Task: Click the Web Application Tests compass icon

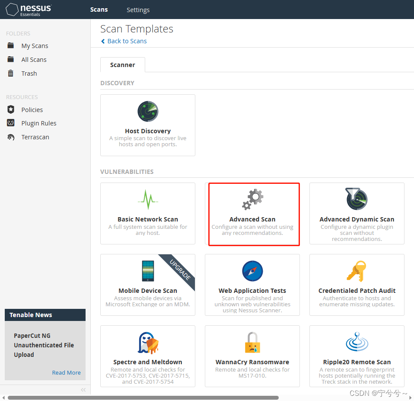Action: point(252,271)
